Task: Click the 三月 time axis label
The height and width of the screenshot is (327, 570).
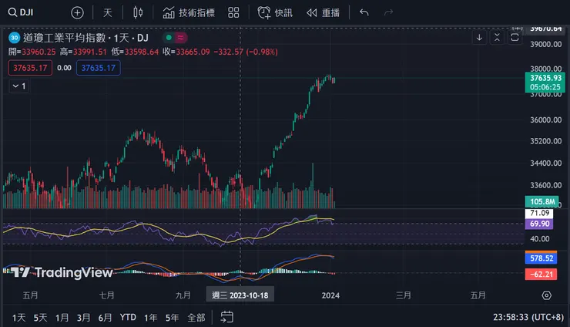Action: click(x=403, y=295)
